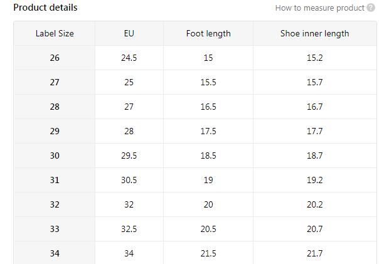Select label size 32 row header
The height and width of the screenshot is (264, 379).
[55, 204]
